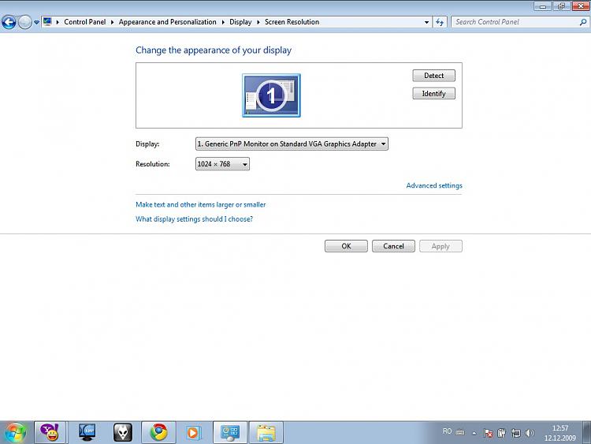Click the network tray icon

515,433
